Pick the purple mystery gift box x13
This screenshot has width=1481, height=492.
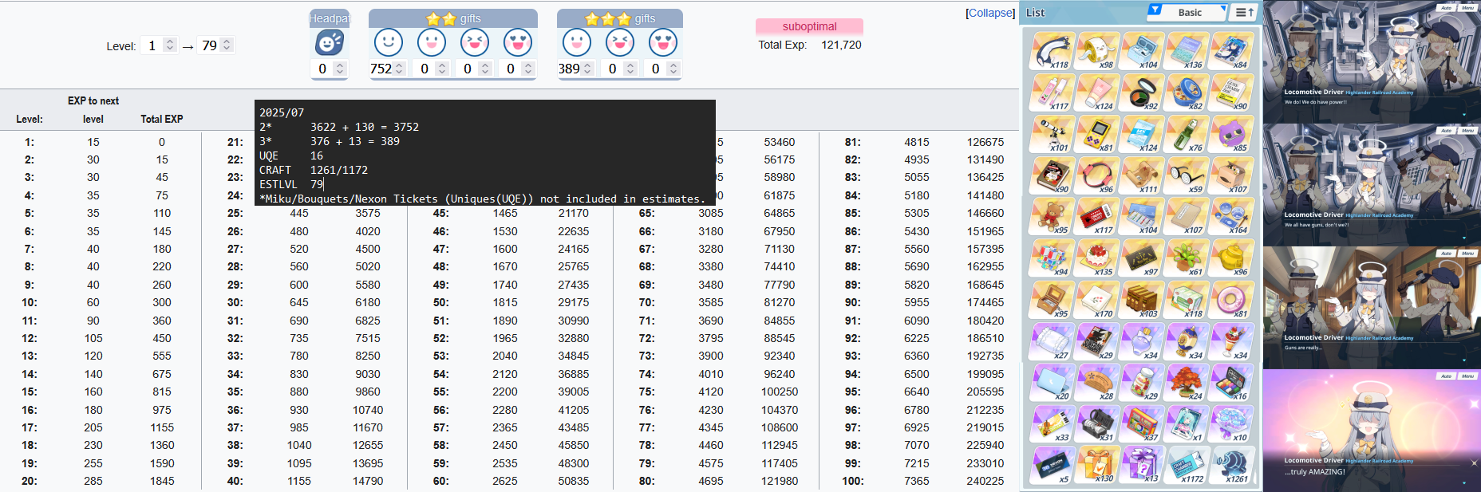1141,465
